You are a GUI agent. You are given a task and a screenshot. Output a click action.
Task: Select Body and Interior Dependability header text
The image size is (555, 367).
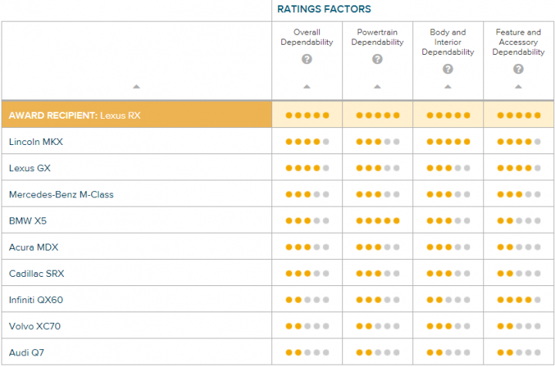(x=448, y=42)
